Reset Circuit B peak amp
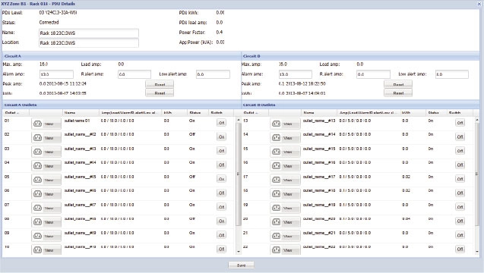The image size is (484, 273). [x=398, y=84]
